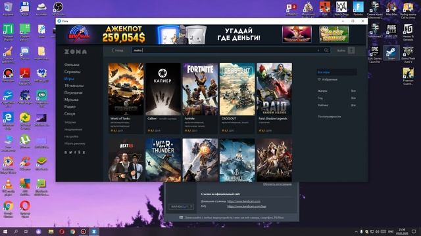Clear the search field with x icon

click(x=318, y=50)
